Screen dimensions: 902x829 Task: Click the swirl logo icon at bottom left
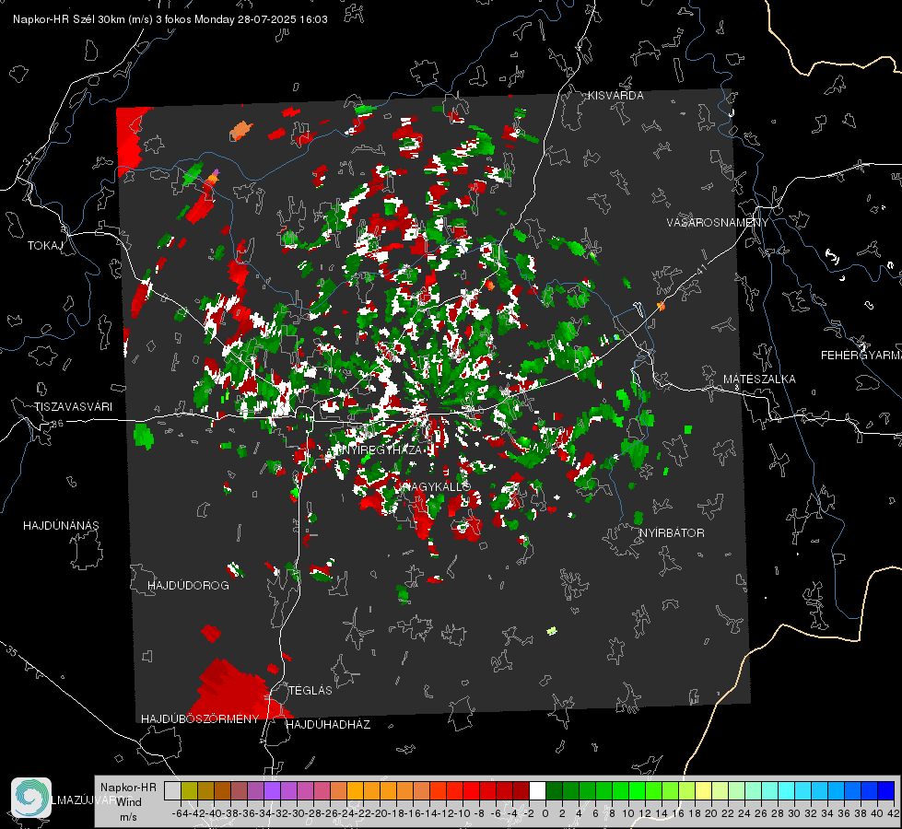(x=31, y=798)
